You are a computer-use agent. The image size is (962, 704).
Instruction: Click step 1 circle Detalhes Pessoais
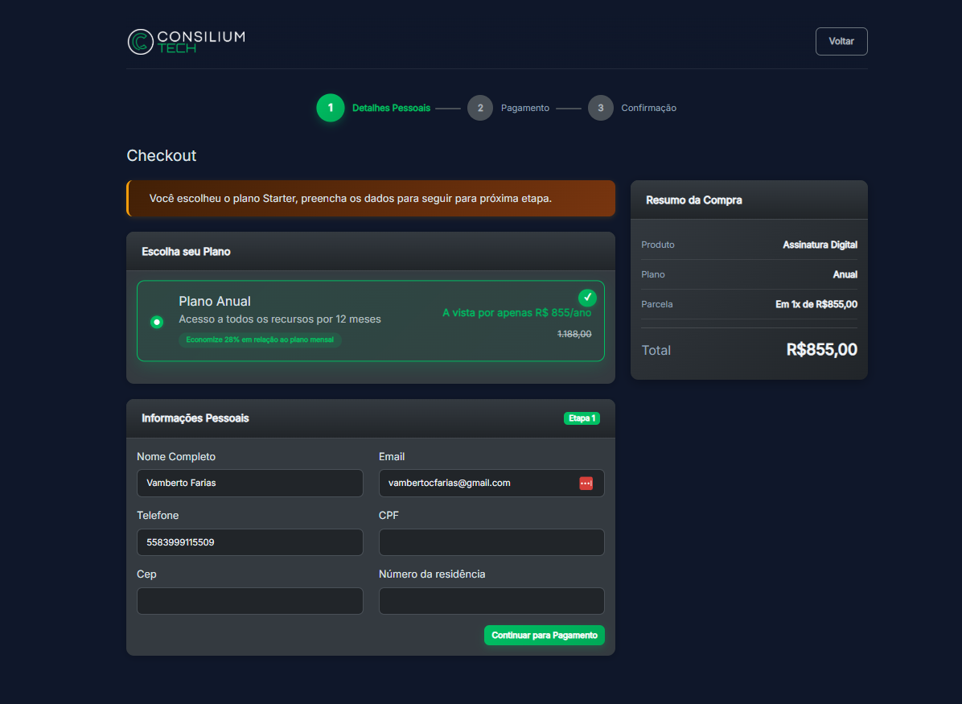click(330, 108)
